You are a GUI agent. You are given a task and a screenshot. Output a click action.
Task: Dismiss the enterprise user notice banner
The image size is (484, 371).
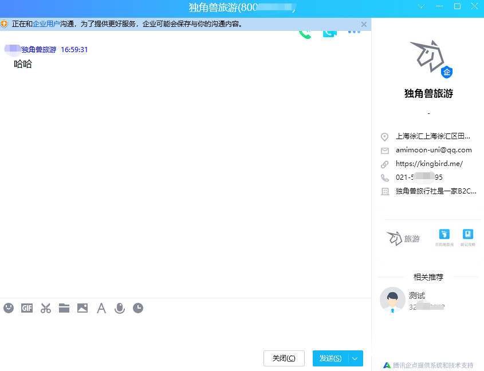tap(364, 24)
